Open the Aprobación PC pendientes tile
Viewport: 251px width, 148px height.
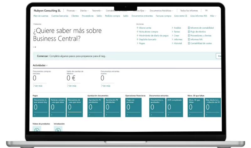(x=96, y=107)
